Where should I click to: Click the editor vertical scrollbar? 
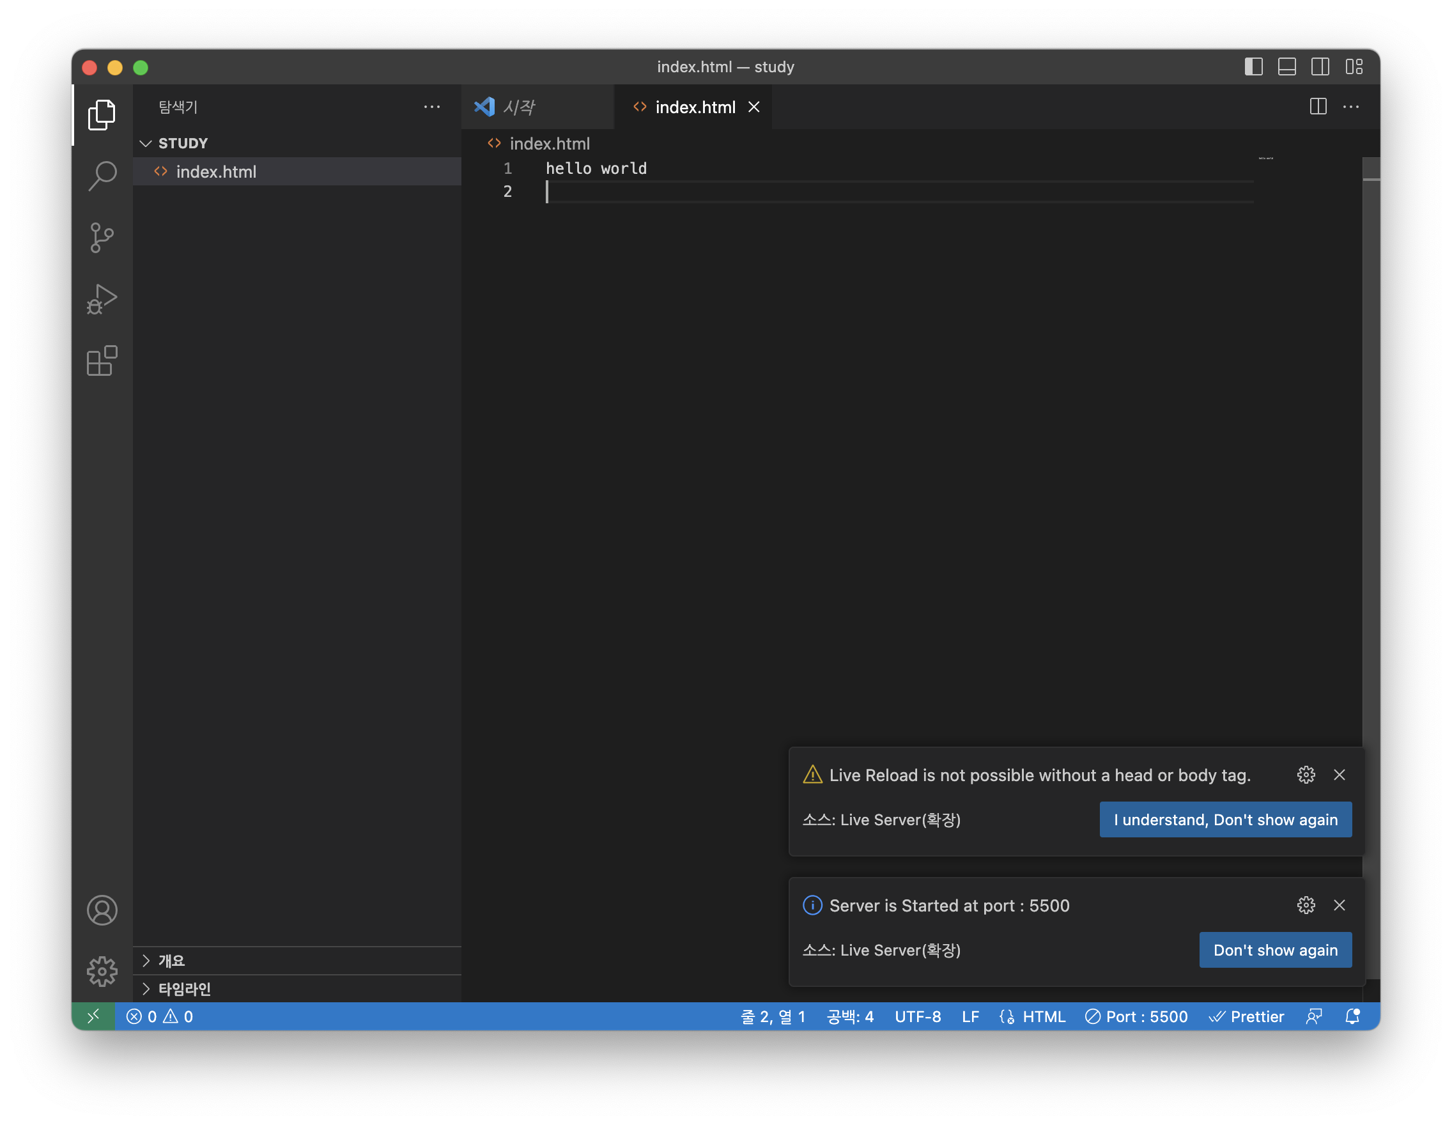click(x=1370, y=465)
